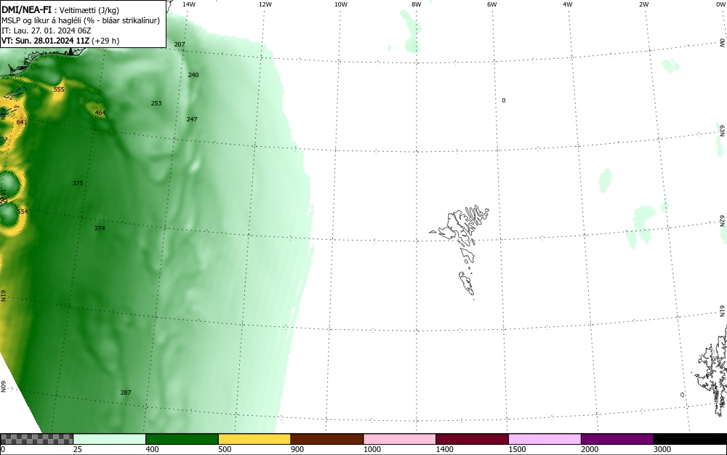
Task: Click the legend value 1500
Action: click(517, 449)
